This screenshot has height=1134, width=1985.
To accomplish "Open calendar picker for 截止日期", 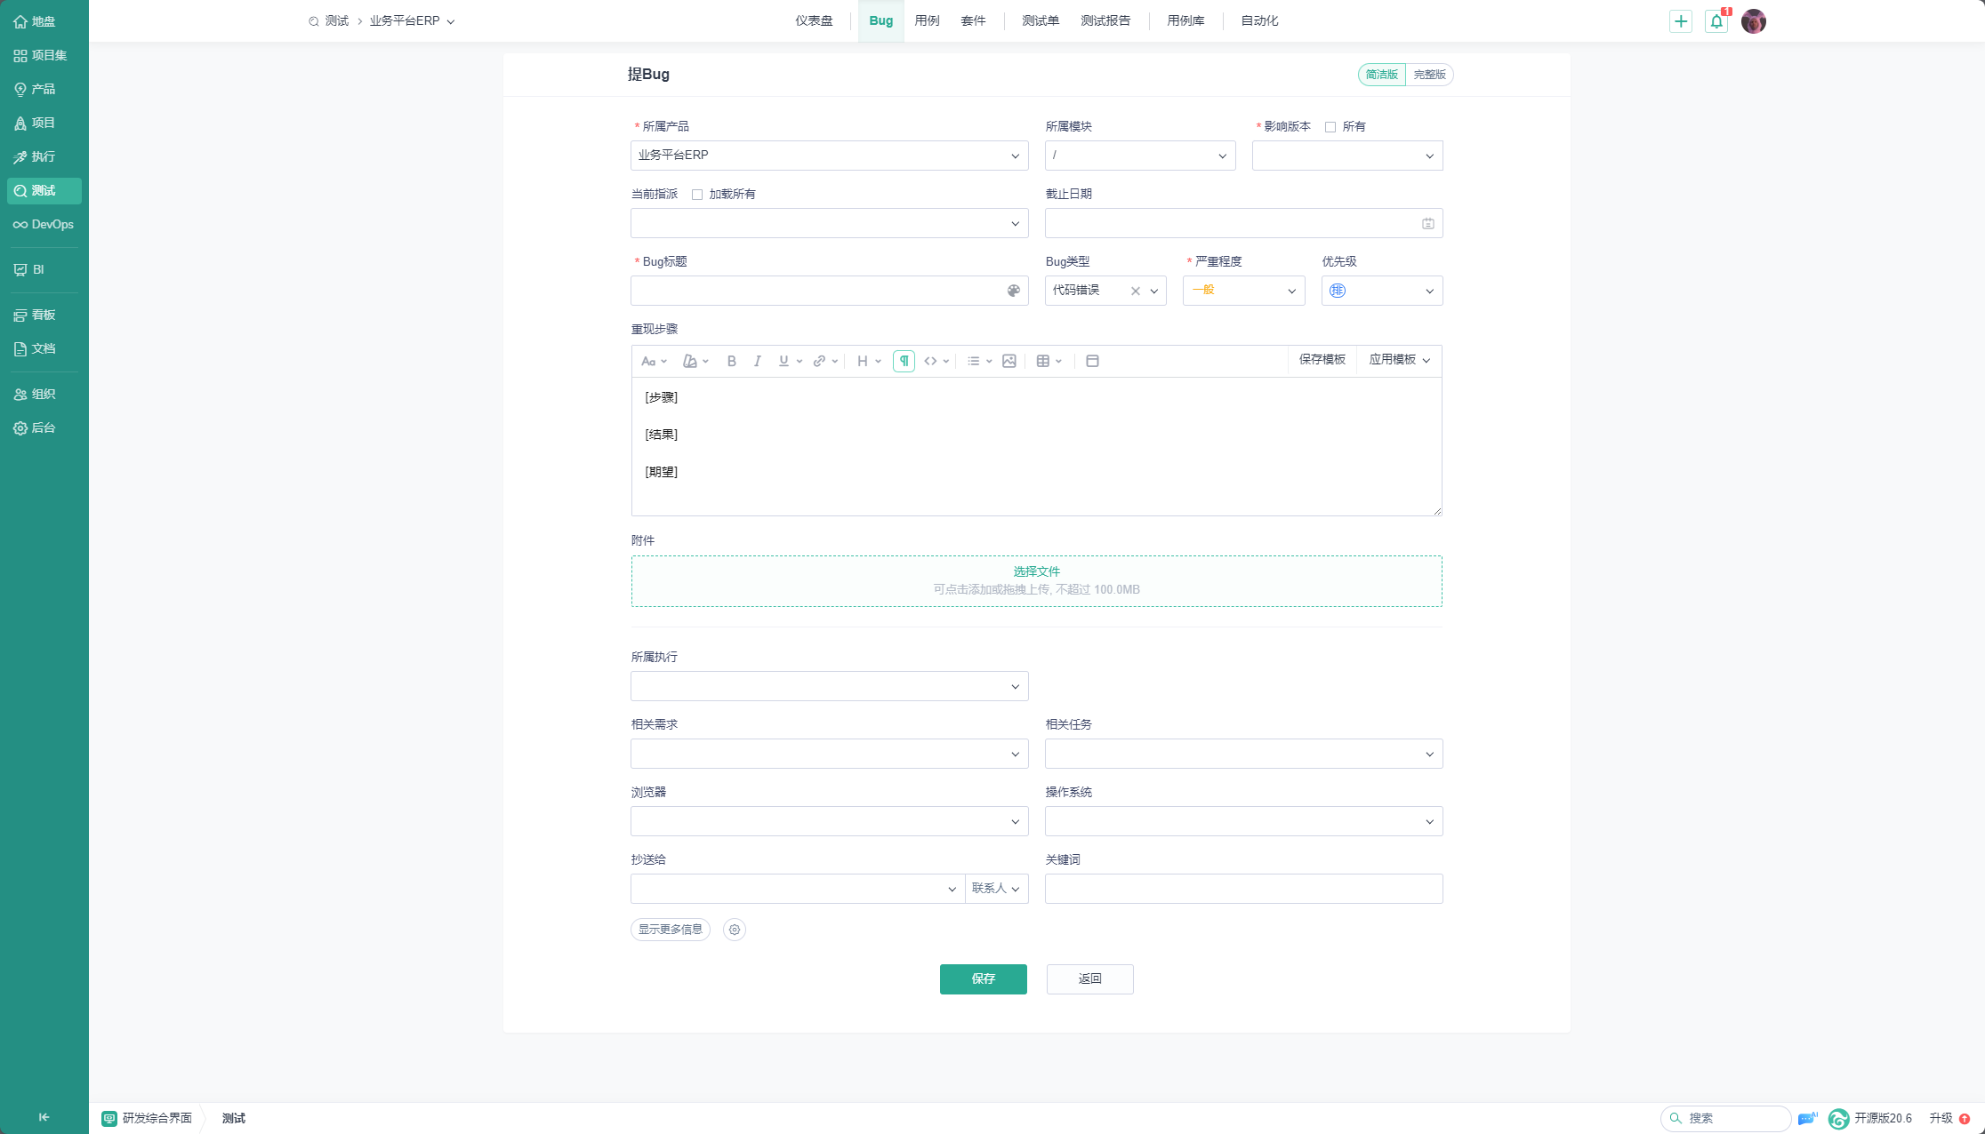I will click(1427, 223).
